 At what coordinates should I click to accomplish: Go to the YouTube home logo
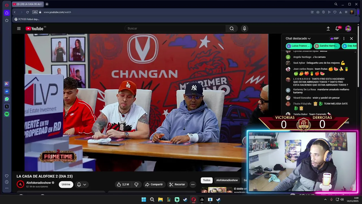coord(35,29)
